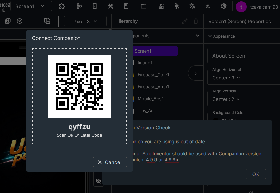
Task: Click the keys icon in top toolbar
Action: (x=177, y=6)
